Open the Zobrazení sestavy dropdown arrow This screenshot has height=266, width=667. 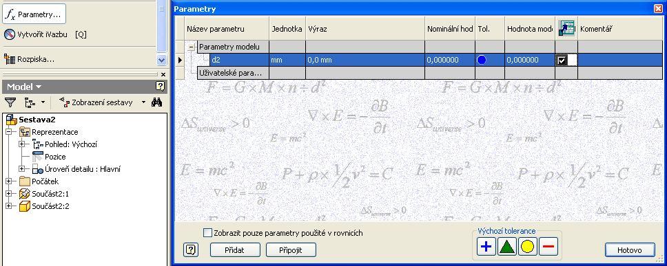coord(143,102)
